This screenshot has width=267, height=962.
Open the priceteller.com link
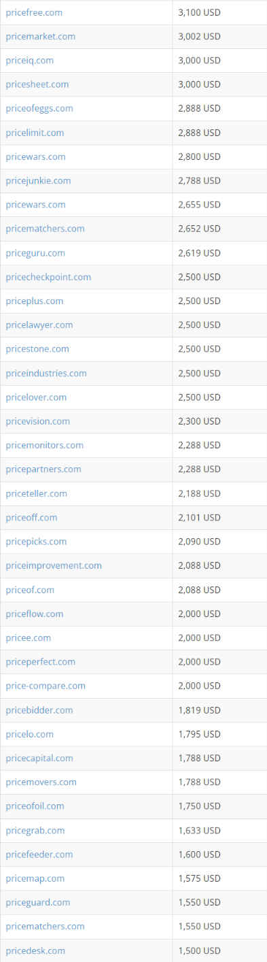37,493
